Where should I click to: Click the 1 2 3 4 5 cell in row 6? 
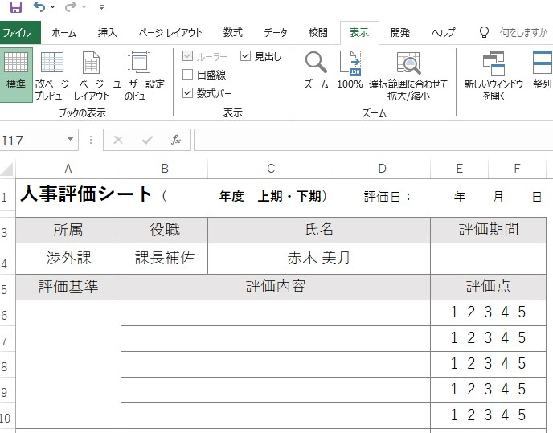489,312
